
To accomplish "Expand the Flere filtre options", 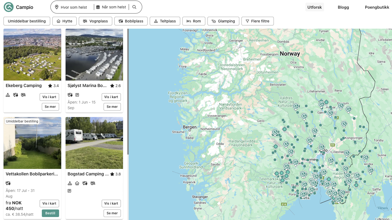I will tap(257, 21).
